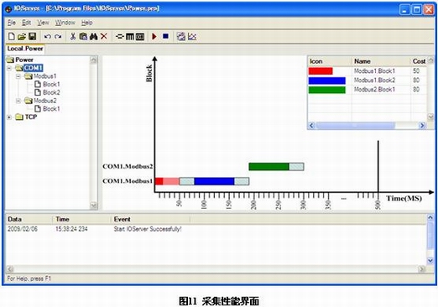Select the Local.Power tab
Viewport: 438px width, 307px height.
tap(25, 49)
